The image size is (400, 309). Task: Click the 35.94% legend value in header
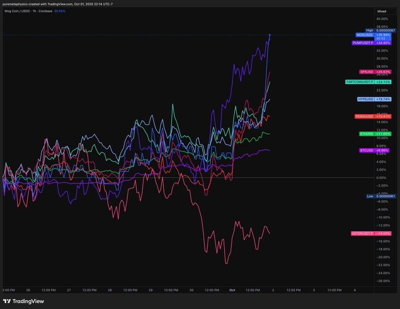point(60,11)
